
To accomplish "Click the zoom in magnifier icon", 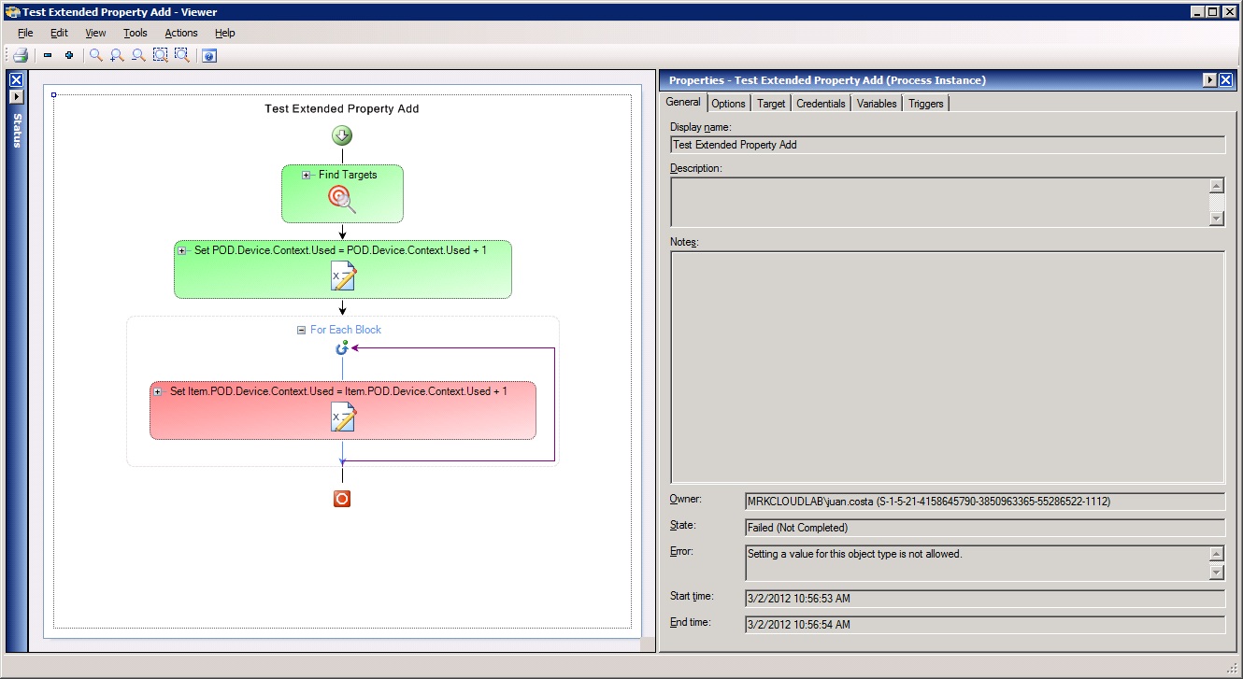I will (117, 55).
